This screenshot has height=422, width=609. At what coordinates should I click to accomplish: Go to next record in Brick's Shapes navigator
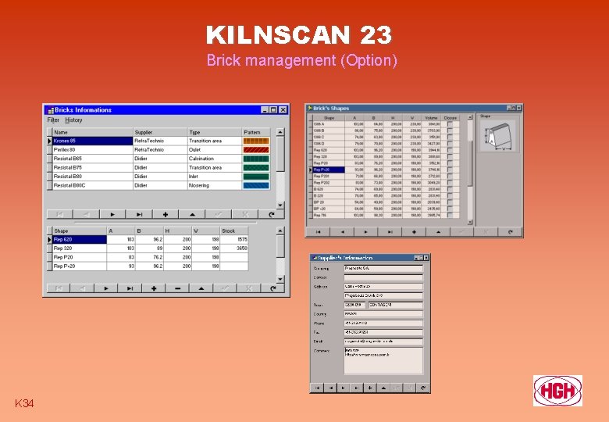pyautogui.click(x=366, y=232)
